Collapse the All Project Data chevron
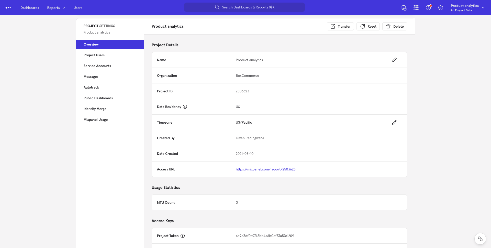 pos(483,8)
